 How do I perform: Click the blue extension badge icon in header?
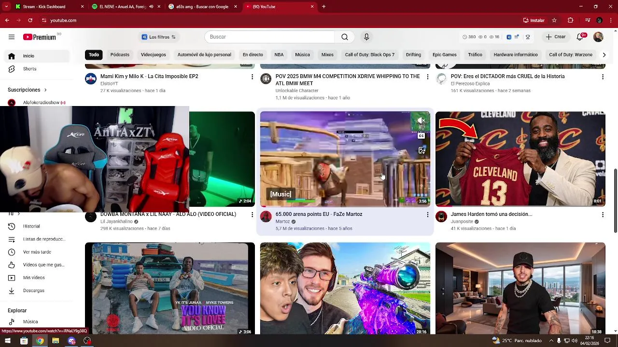[509, 37]
